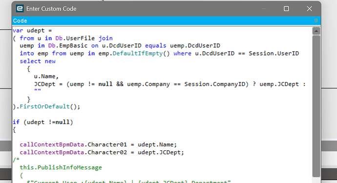Maximize the Enter Custom Code window
Viewport: 337px width, 183px height.
[286, 9]
